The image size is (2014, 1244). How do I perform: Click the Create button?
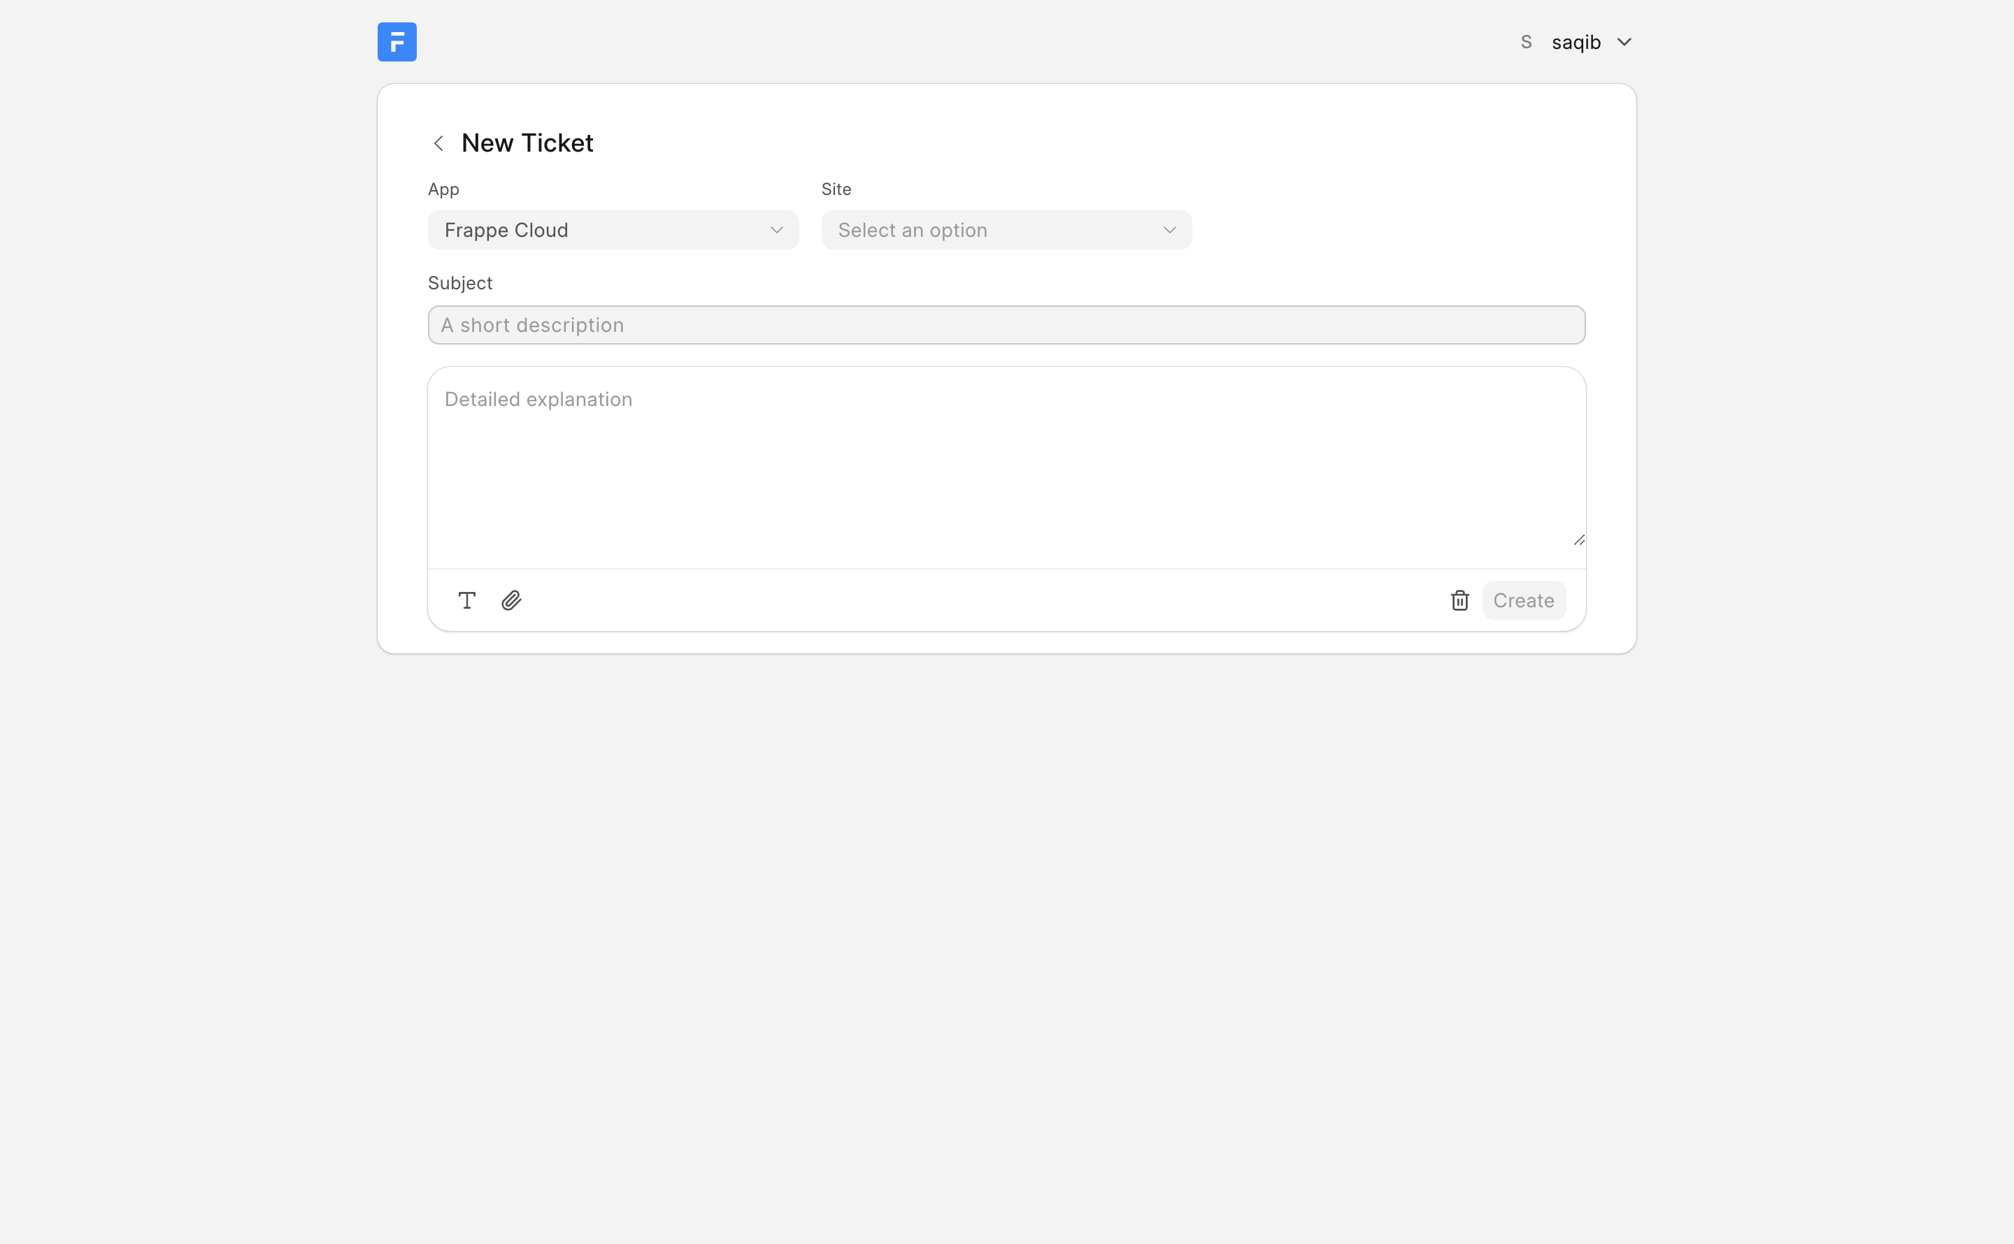[x=1524, y=600]
